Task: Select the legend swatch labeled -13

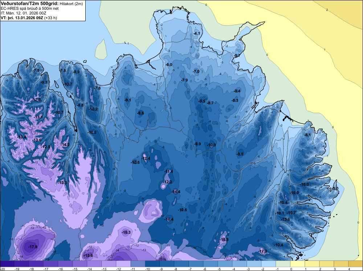Action: coord(109,264)
